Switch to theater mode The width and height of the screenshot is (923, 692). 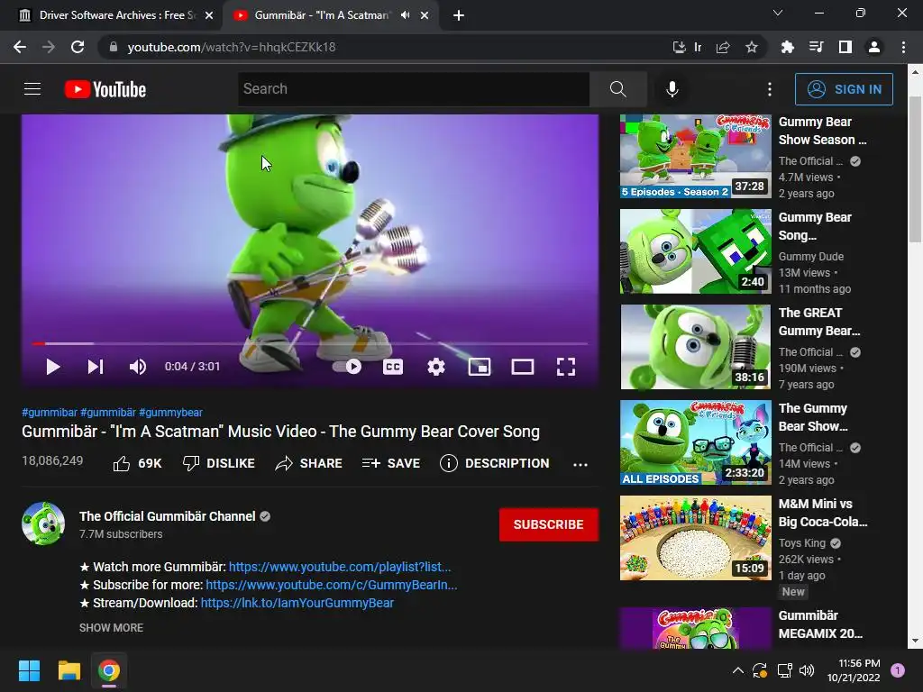[x=522, y=367]
